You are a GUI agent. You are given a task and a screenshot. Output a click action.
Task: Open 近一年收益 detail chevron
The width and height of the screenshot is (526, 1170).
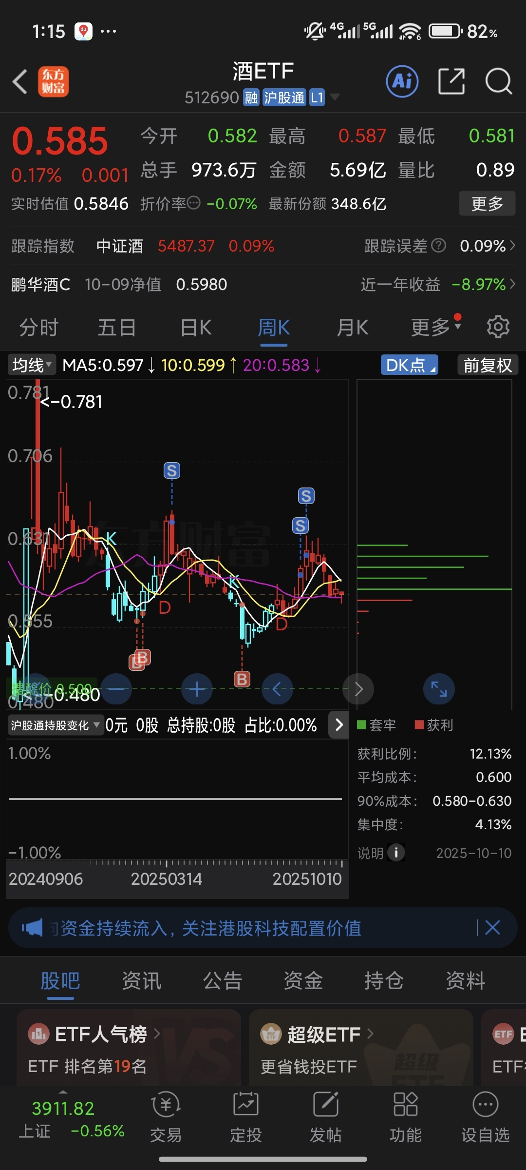pos(512,284)
